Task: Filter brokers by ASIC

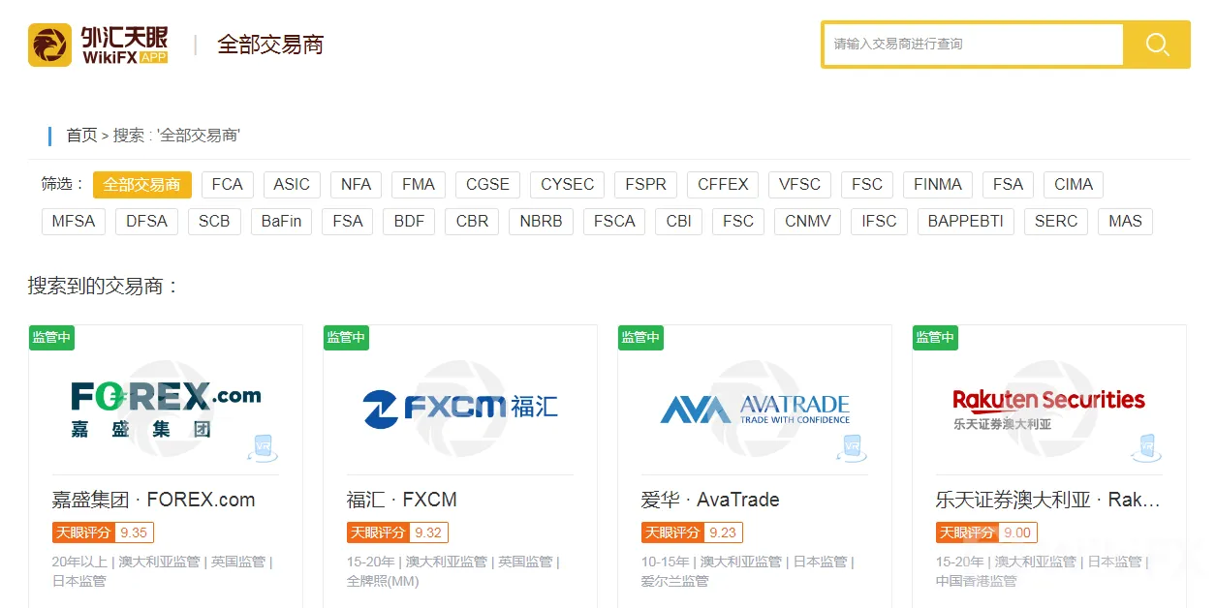Action: 292,185
